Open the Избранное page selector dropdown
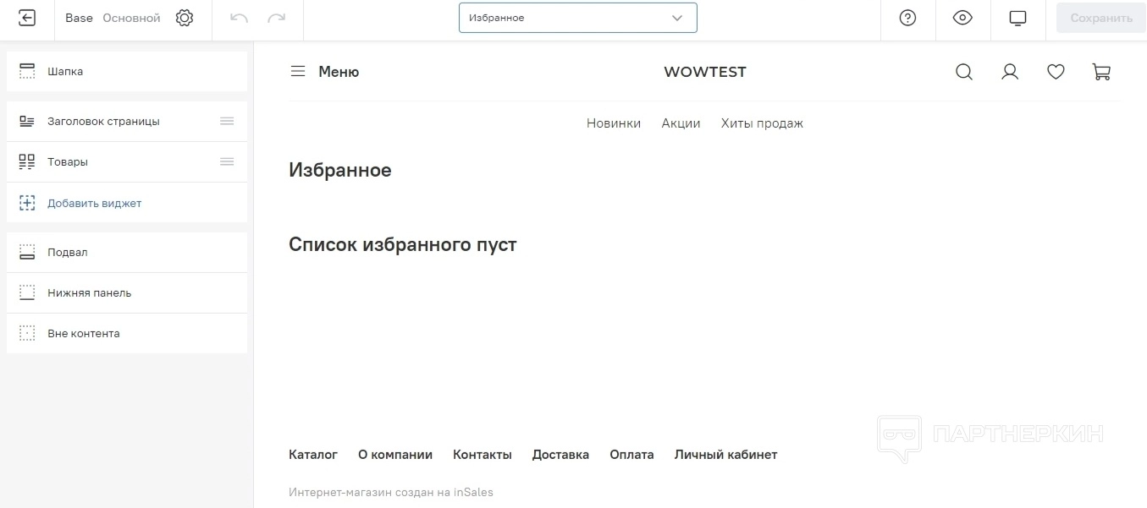The image size is (1147, 508). click(577, 18)
